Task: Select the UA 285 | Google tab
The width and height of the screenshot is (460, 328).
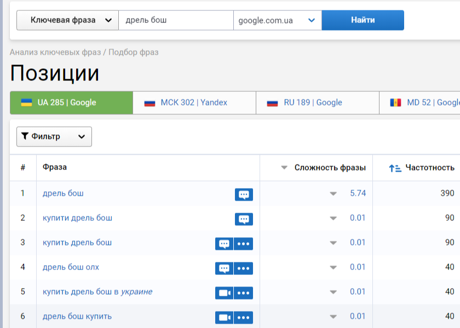Action: coord(71,102)
